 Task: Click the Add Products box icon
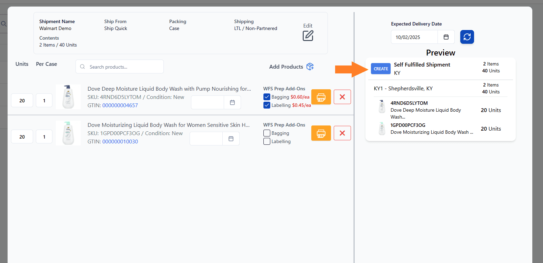point(310,67)
